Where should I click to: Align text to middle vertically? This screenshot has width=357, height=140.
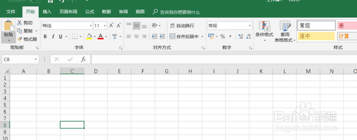137,26
